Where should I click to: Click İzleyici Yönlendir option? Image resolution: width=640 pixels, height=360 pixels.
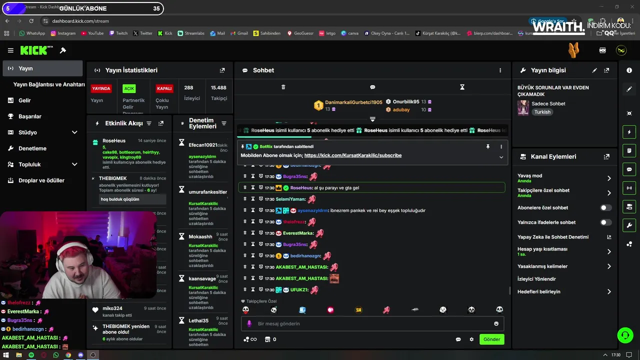[536, 279]
